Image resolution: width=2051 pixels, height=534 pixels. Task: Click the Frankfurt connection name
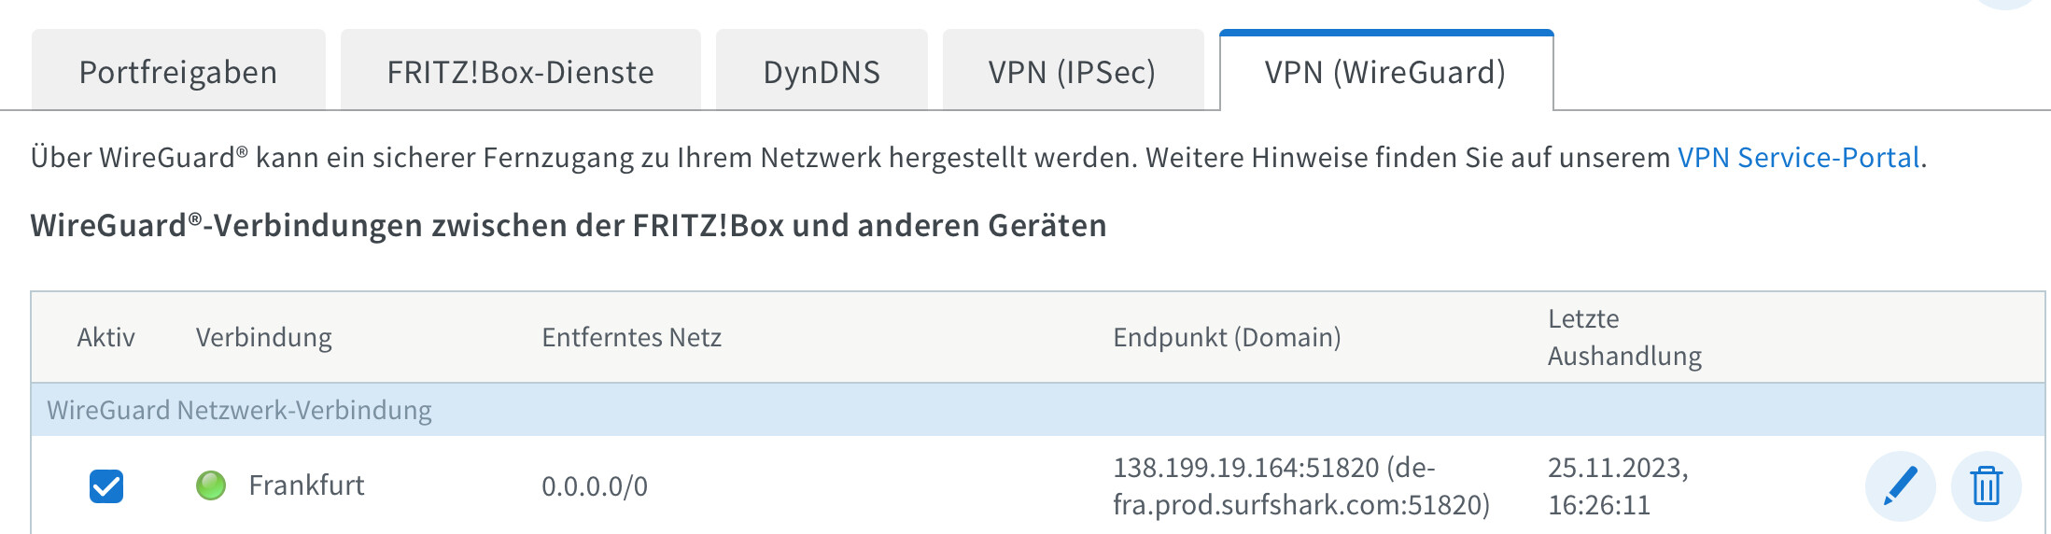pyautogui.click(x=306, y=485)
